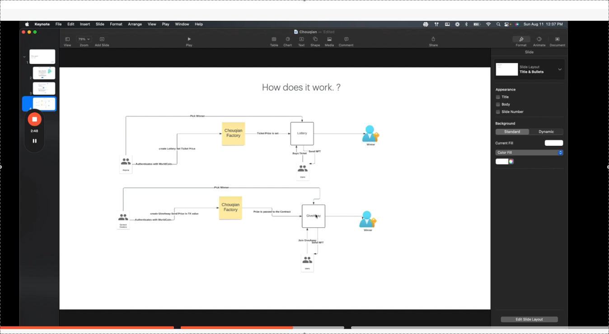Open the Edit menu
The image size is (609, 334).
(x=71, y=24)
